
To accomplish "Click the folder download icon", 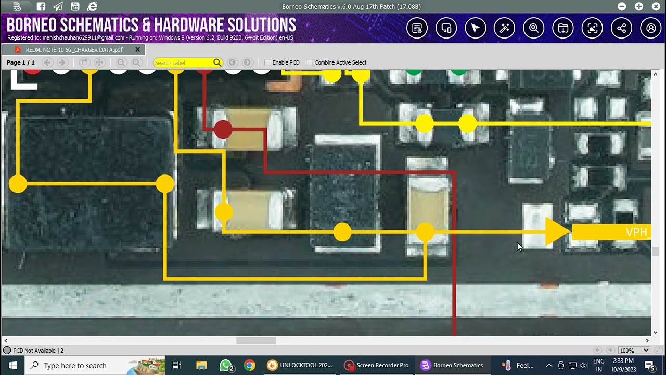I will tap(563, 28).
